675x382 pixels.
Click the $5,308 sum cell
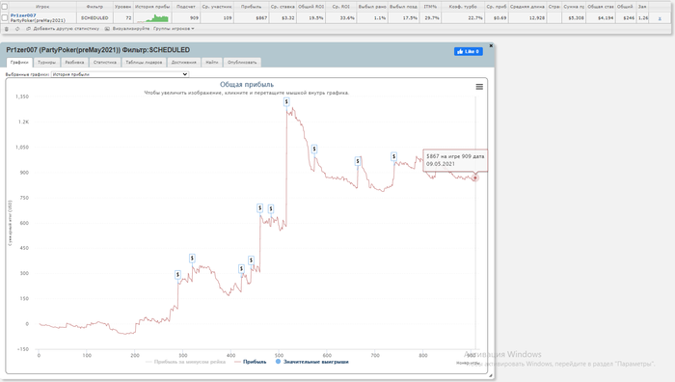(x=575, y=18)
